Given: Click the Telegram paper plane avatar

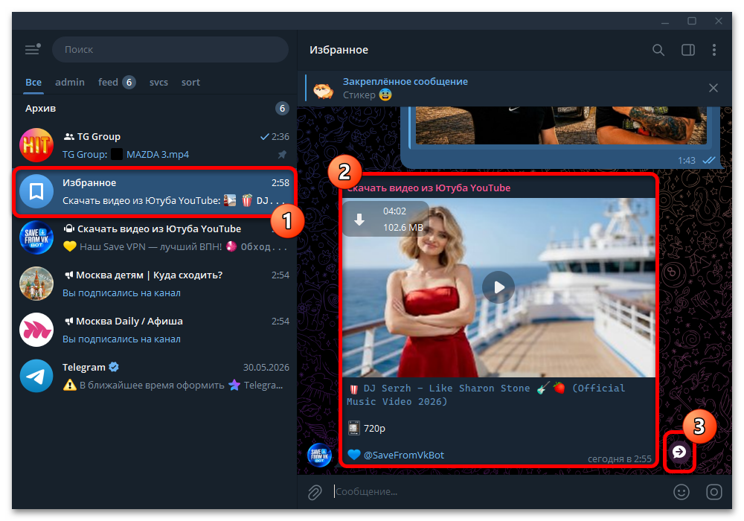Looking at the screenshot, I should coord(36,376).
